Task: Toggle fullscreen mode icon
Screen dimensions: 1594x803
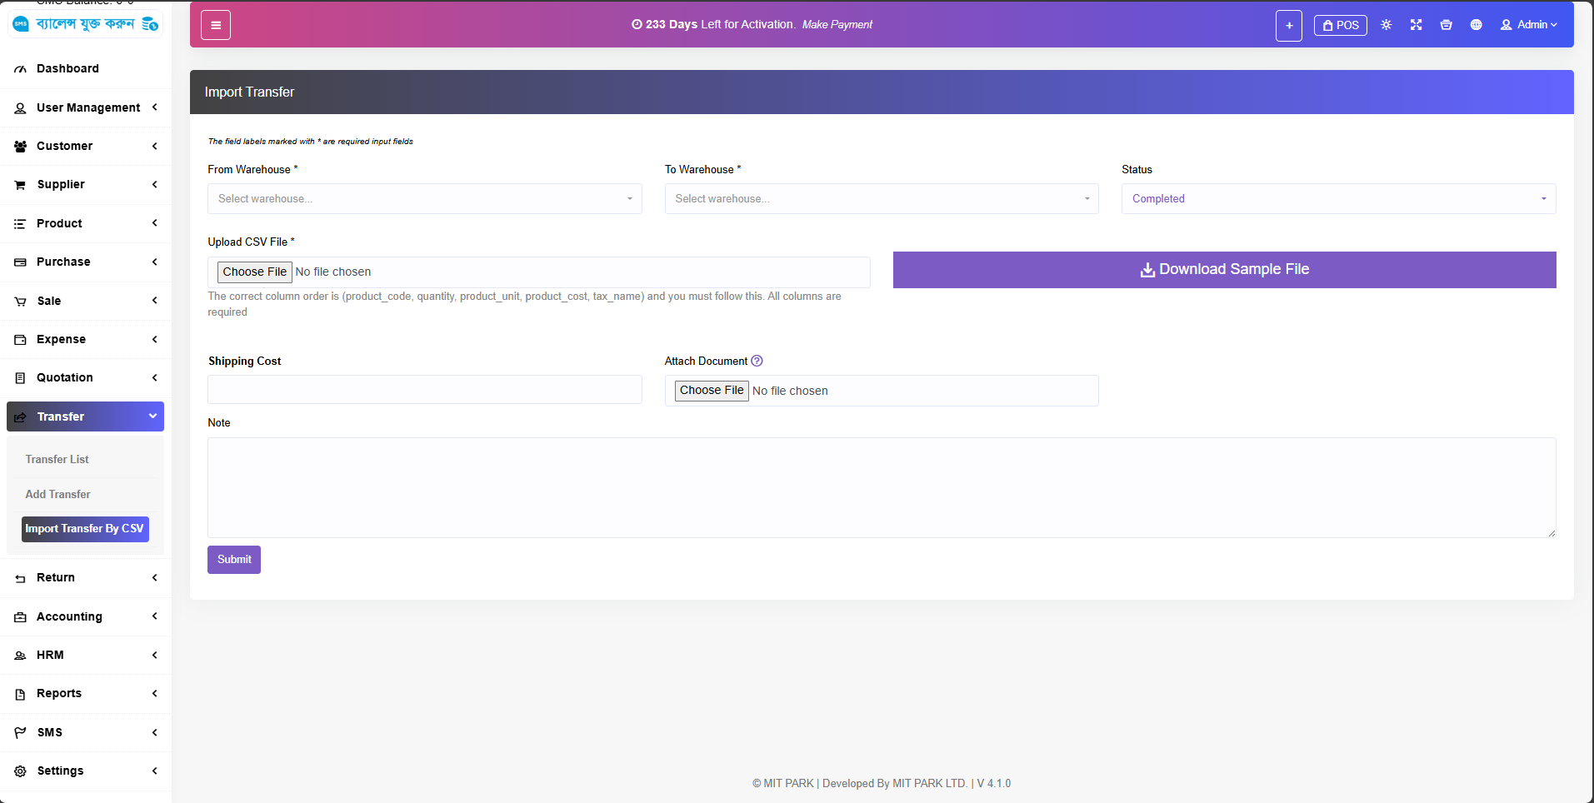Action: pos(1416,25)
